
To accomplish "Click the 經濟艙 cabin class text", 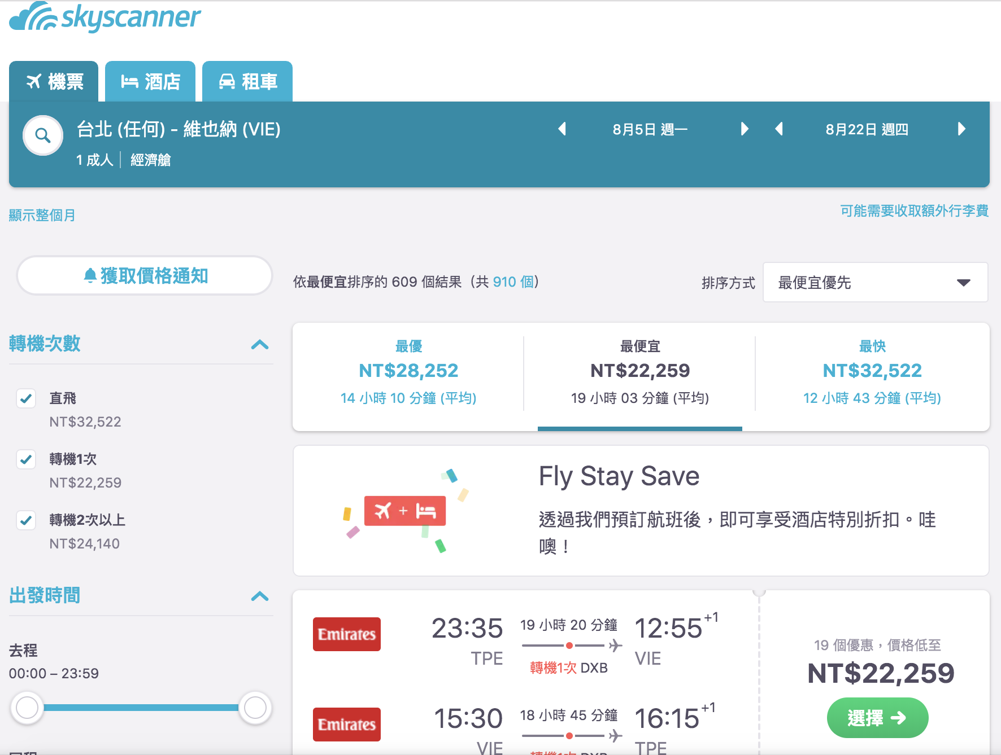I will click(x=151, y=160).
